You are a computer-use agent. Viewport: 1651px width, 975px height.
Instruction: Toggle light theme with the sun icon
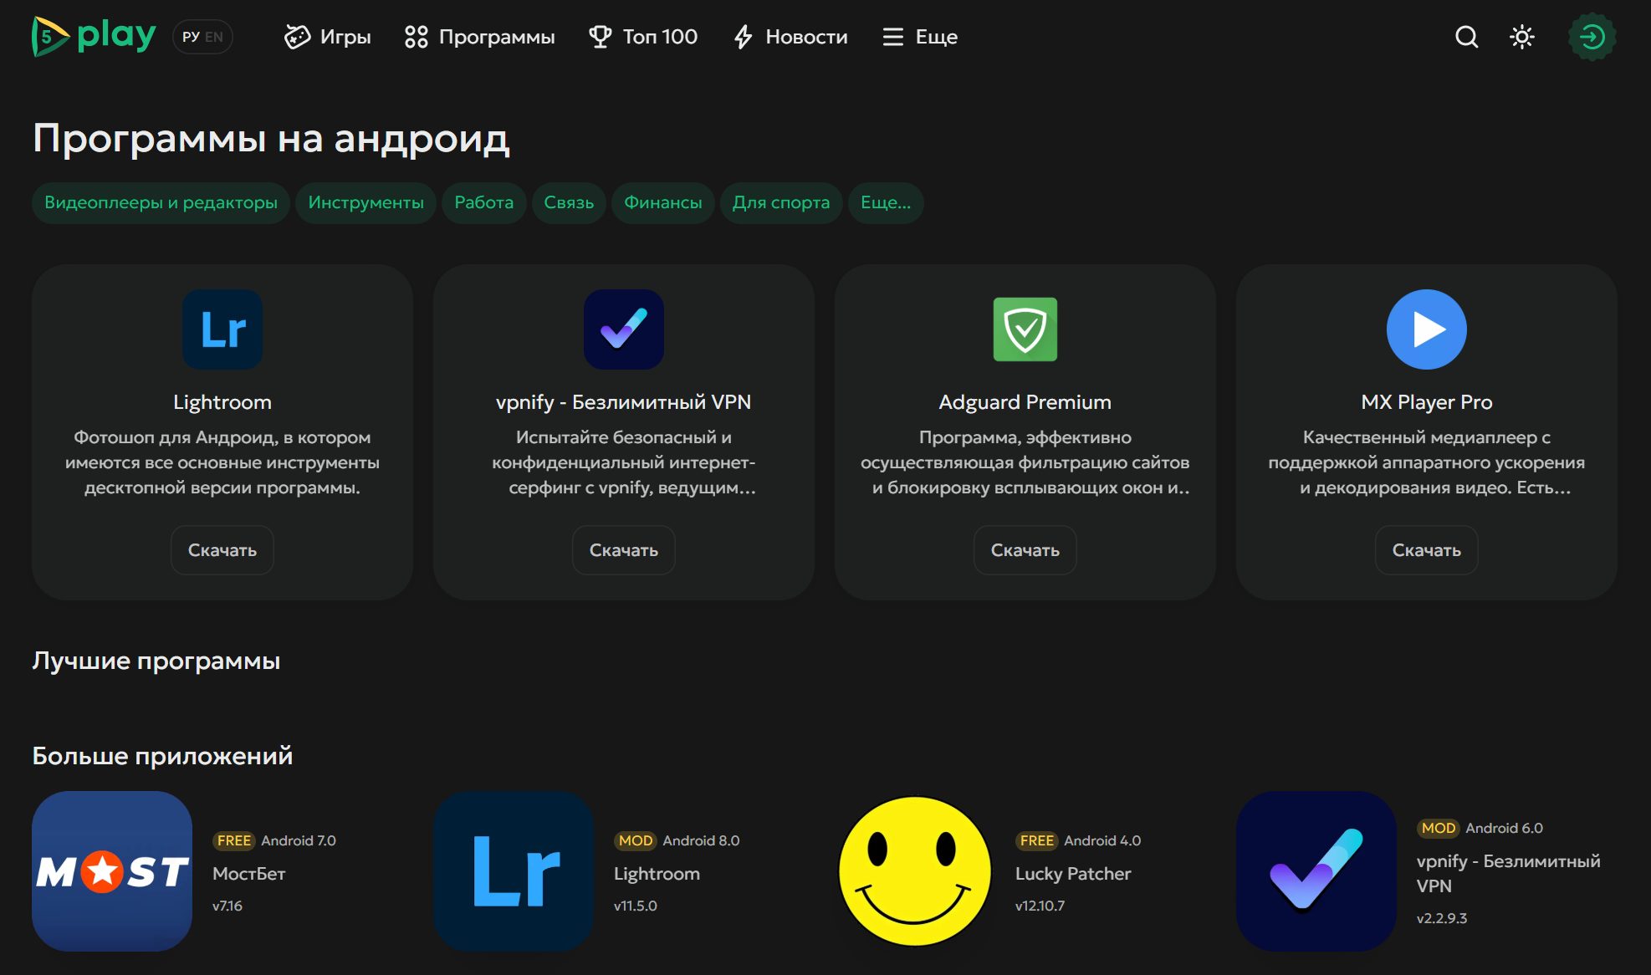point(1522,37)
